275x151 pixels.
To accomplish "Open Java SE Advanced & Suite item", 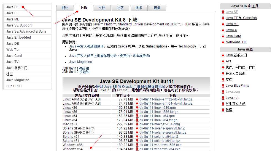I will pyautogui.click(x=28, y=31).
